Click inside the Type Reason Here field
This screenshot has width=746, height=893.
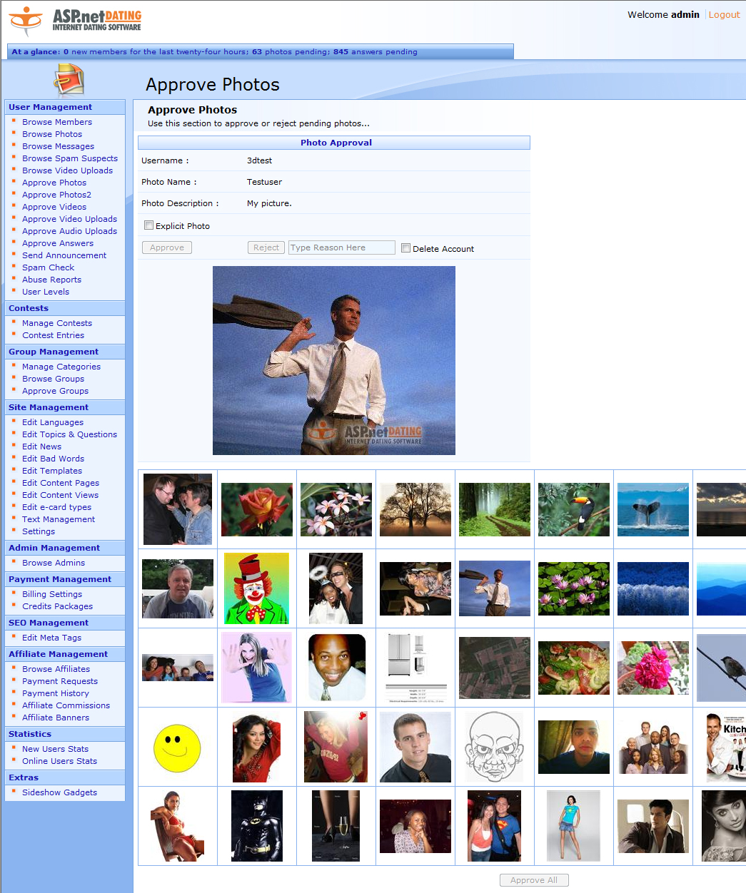341,248
